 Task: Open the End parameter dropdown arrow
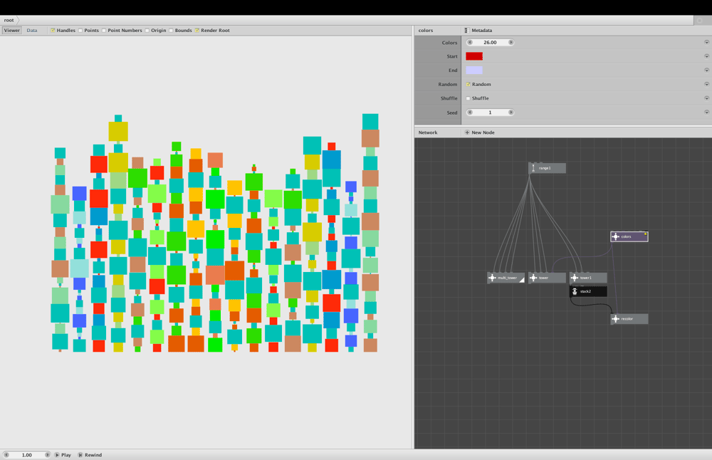click(706, 70)
